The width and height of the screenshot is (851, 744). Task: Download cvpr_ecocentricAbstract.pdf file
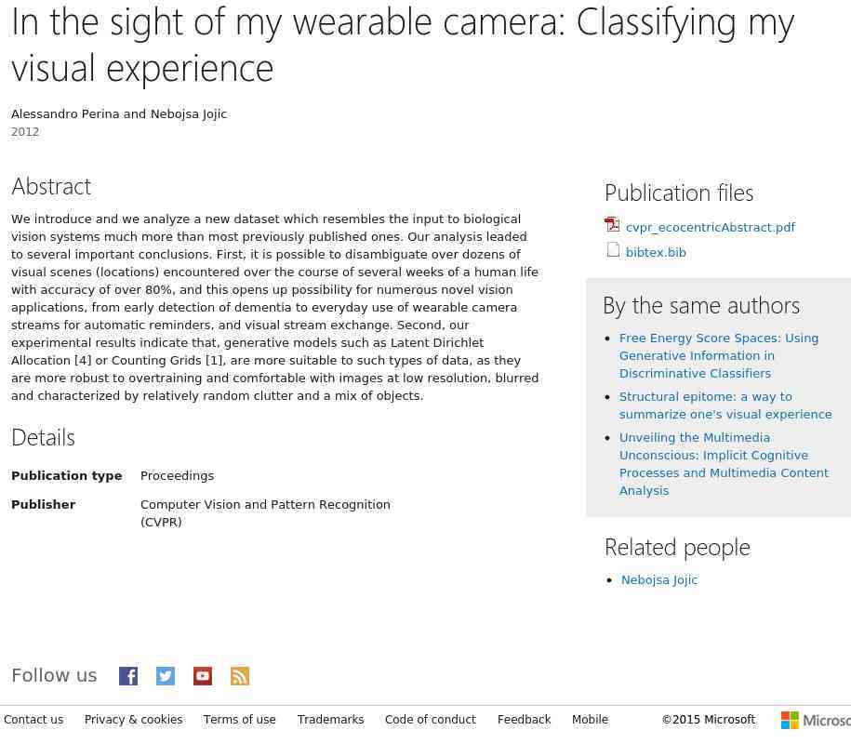click(x=710, y=227)
